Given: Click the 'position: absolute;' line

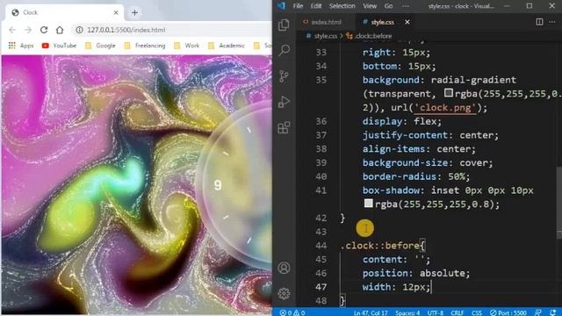Looking at the screenshot, I should [415, 273].
